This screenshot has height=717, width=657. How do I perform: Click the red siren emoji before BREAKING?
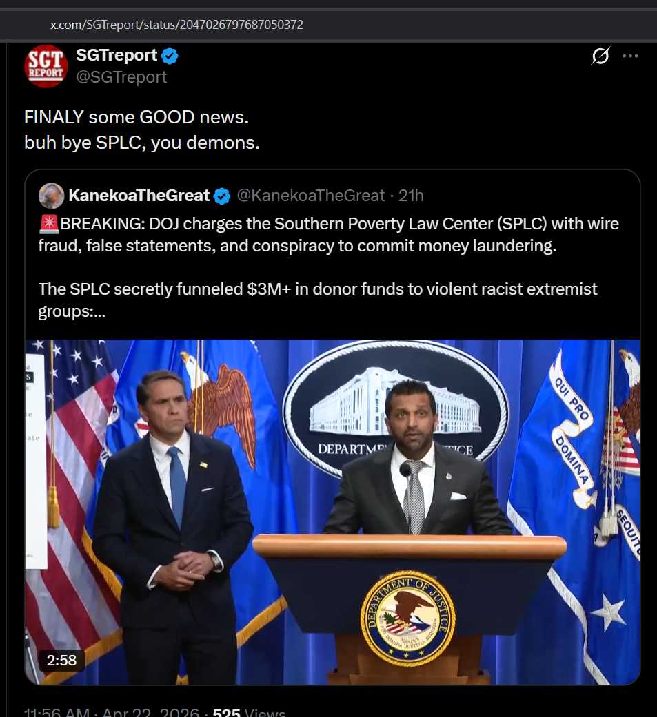click(49, 224)
